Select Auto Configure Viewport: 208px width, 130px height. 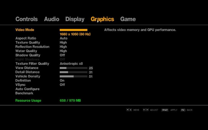tap(27, 89)
